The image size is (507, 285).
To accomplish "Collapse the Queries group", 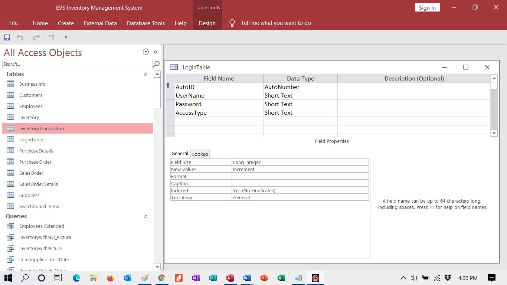I will coord(146,216).
